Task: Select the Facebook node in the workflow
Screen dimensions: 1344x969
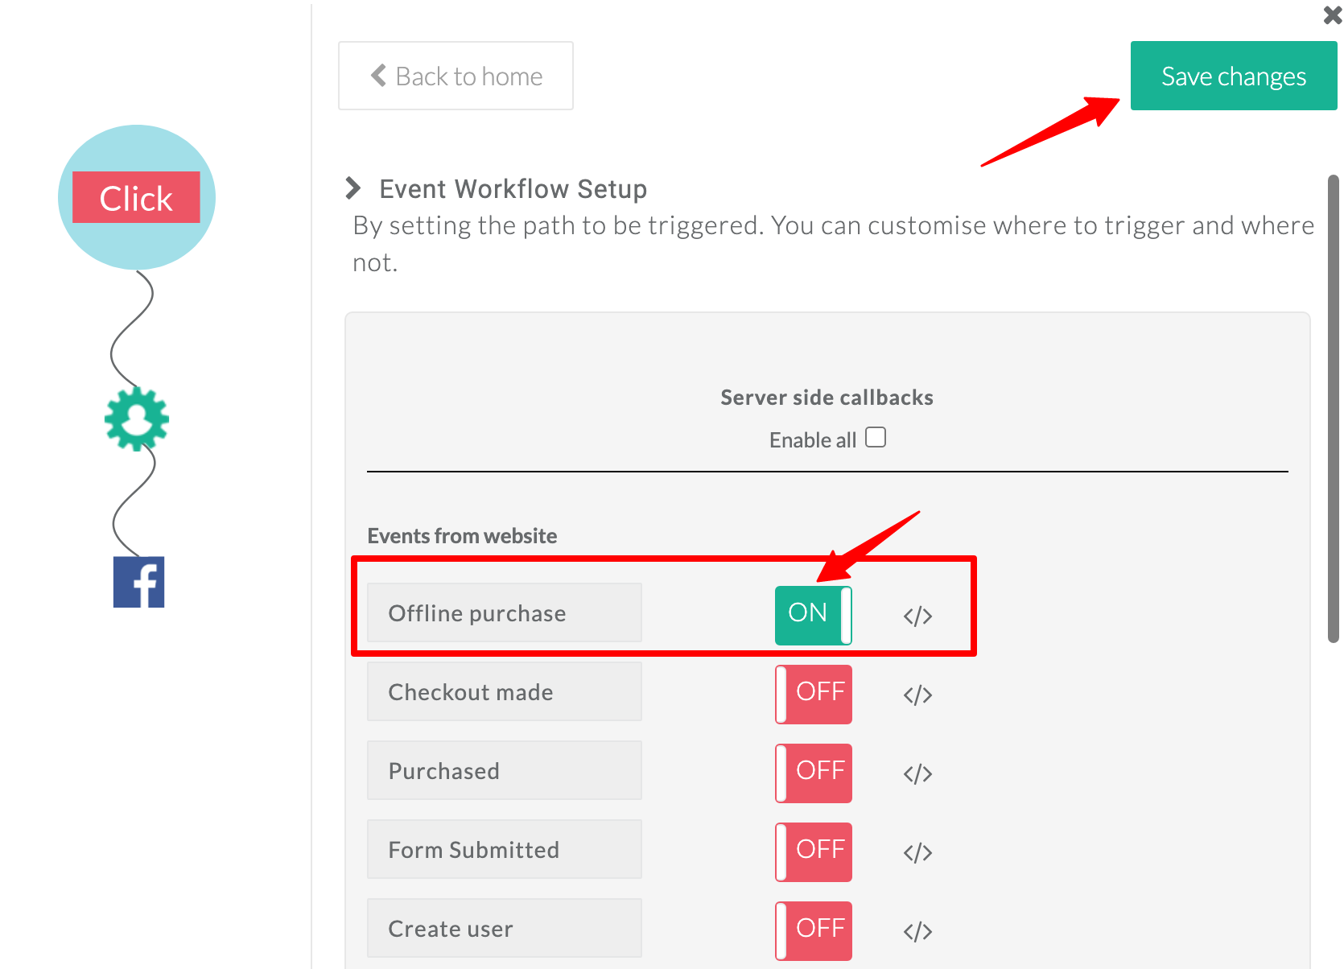Action: click(x=138, y=581)
